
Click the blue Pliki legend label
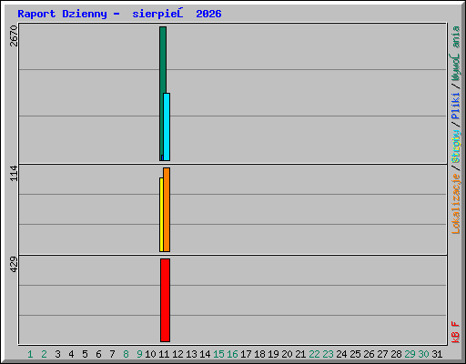pos(456,106)
